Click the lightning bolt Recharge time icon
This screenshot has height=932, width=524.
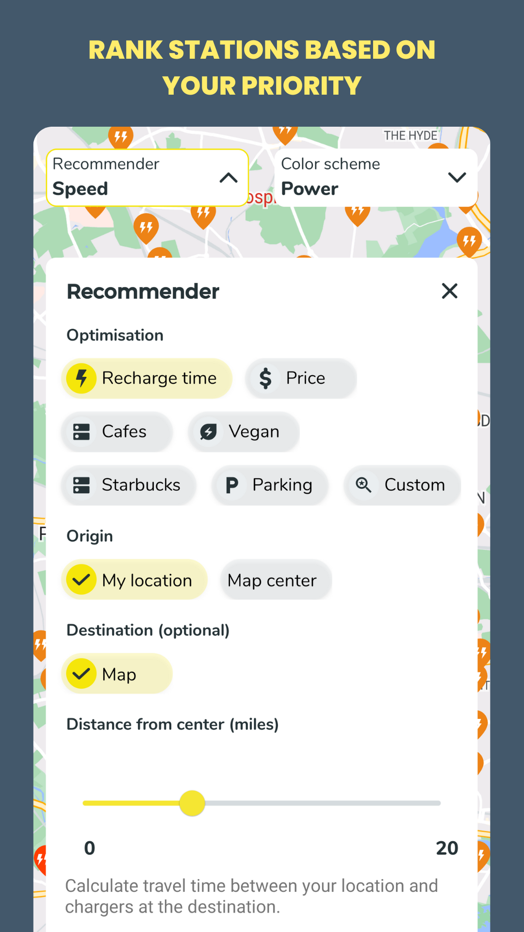(82, 378)
